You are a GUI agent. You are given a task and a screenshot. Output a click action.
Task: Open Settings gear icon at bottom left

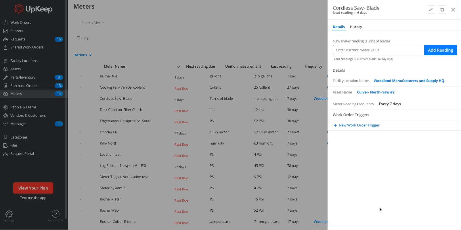coord(9,214)
